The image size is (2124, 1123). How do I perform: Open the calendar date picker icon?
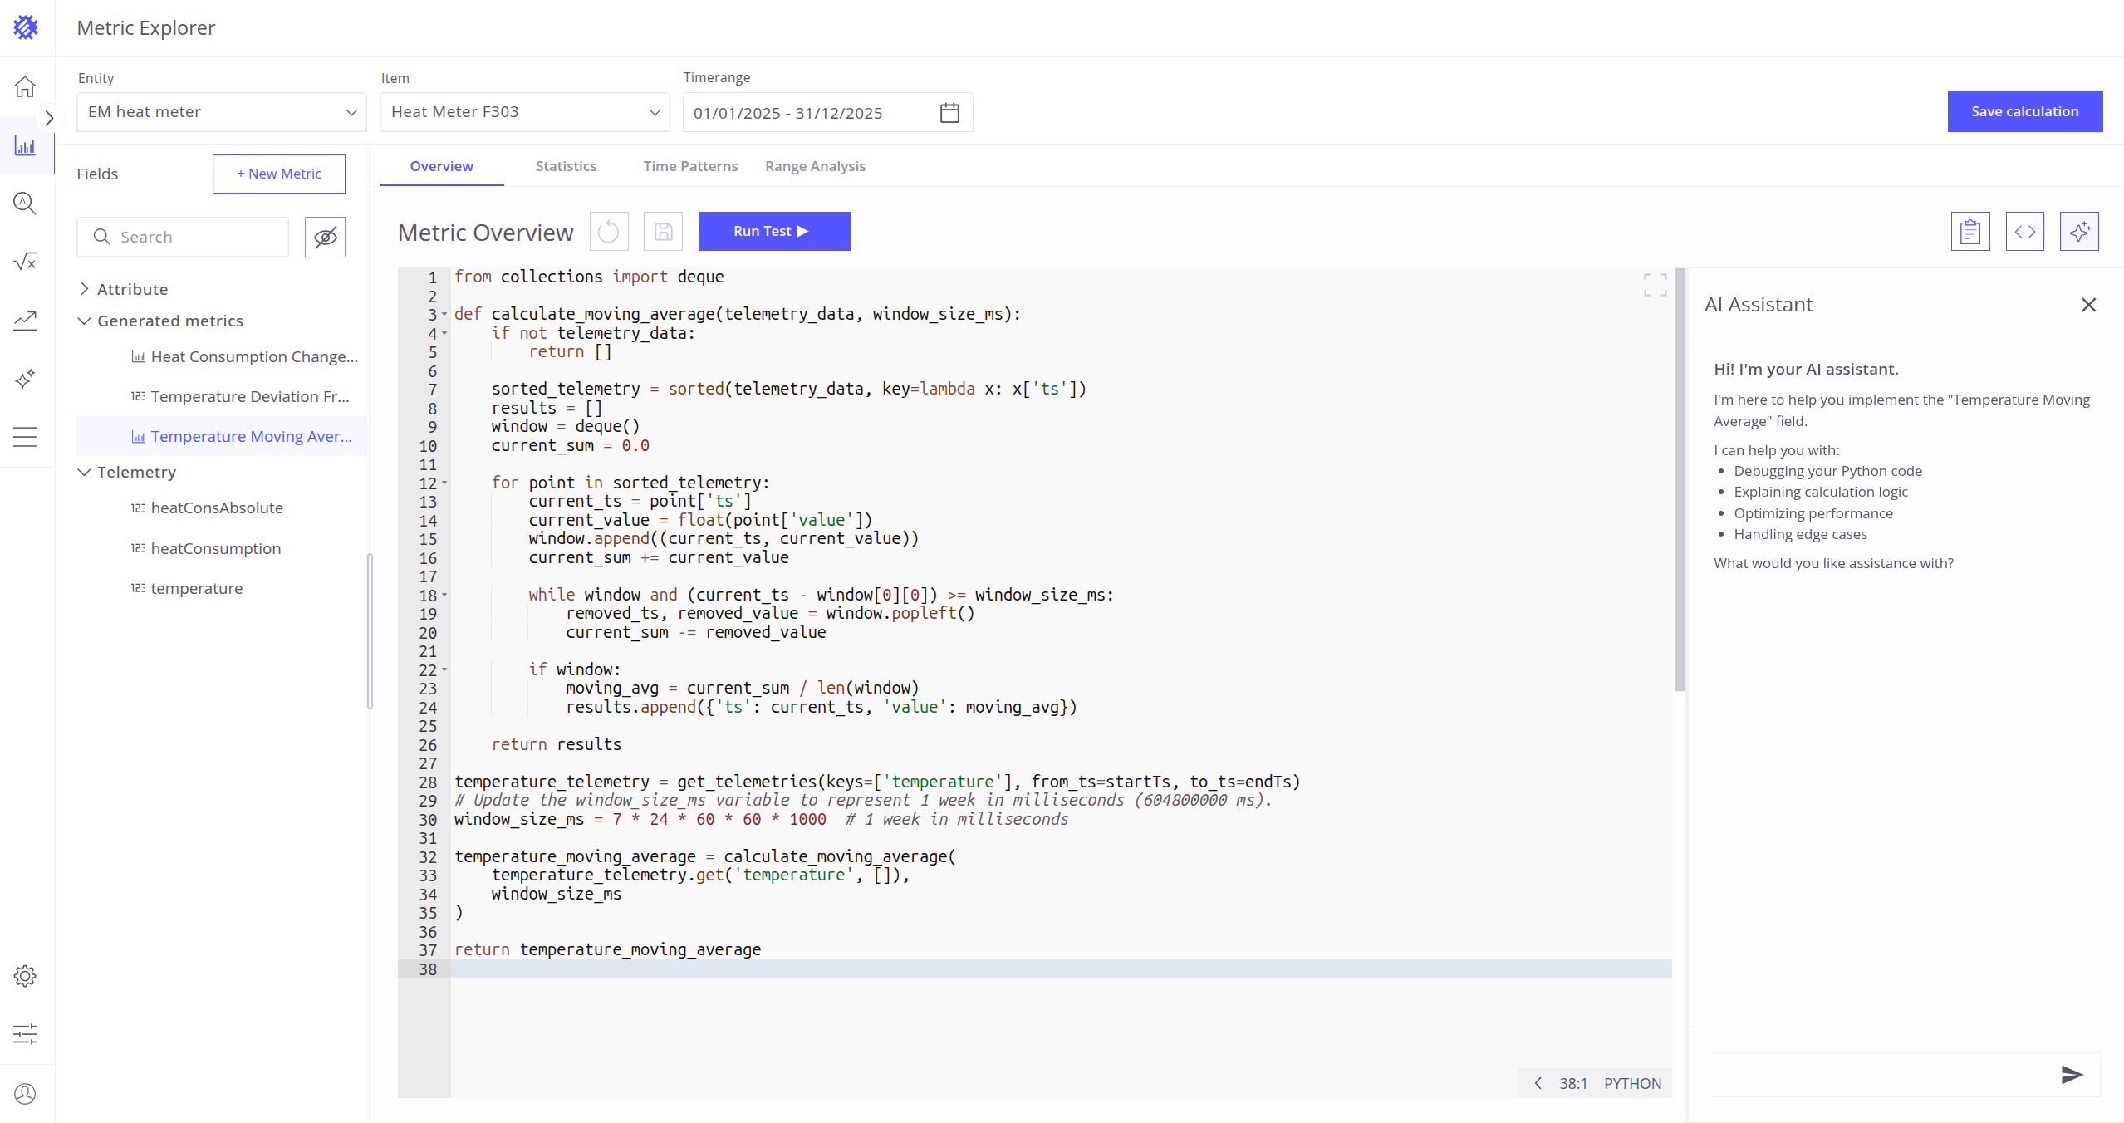(949, 113)
